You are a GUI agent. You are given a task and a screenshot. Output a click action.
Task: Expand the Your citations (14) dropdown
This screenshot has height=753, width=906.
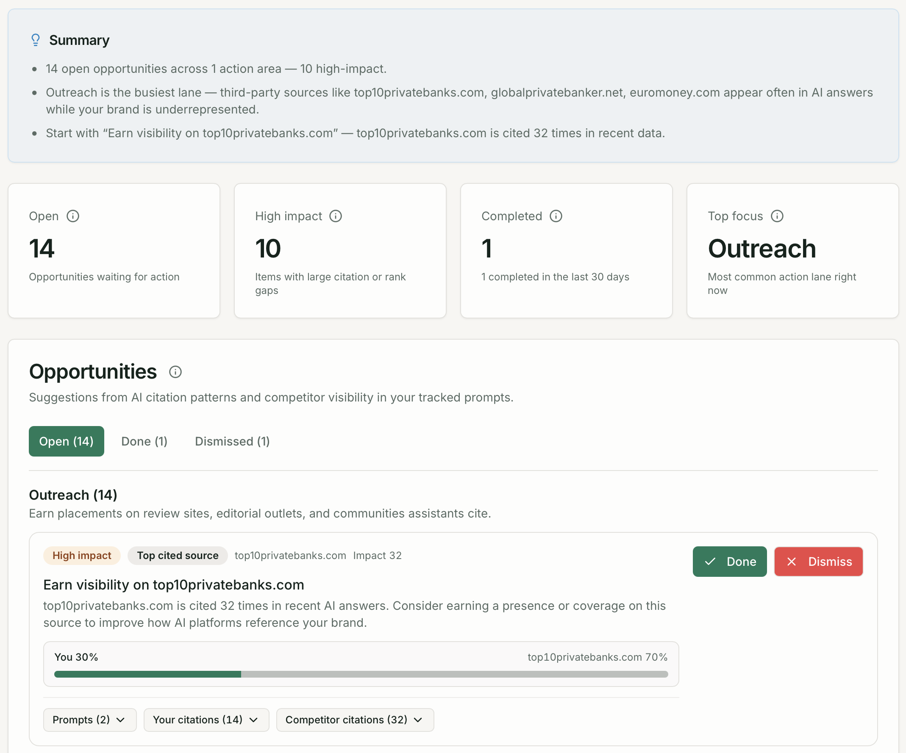206,720
